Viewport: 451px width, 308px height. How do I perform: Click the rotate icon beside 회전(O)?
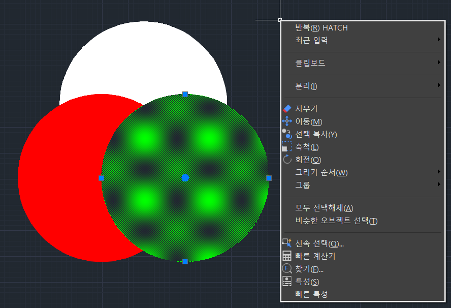coord(287,159)
